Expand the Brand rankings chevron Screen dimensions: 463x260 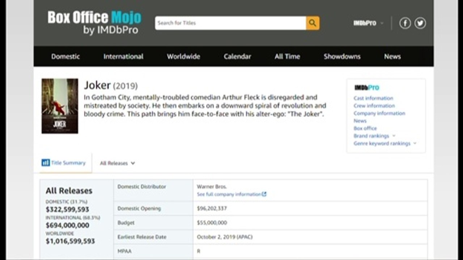394,136
